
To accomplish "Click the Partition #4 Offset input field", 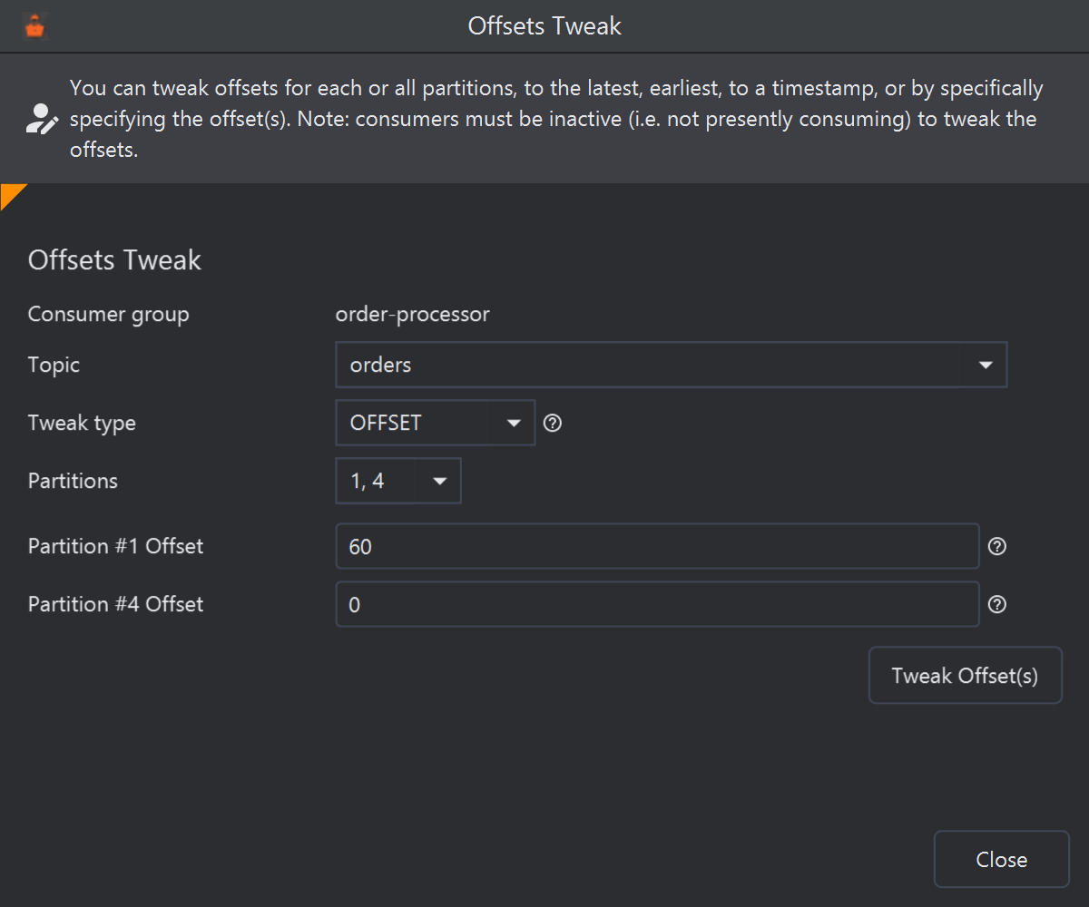I will click(x=658, y=604).
